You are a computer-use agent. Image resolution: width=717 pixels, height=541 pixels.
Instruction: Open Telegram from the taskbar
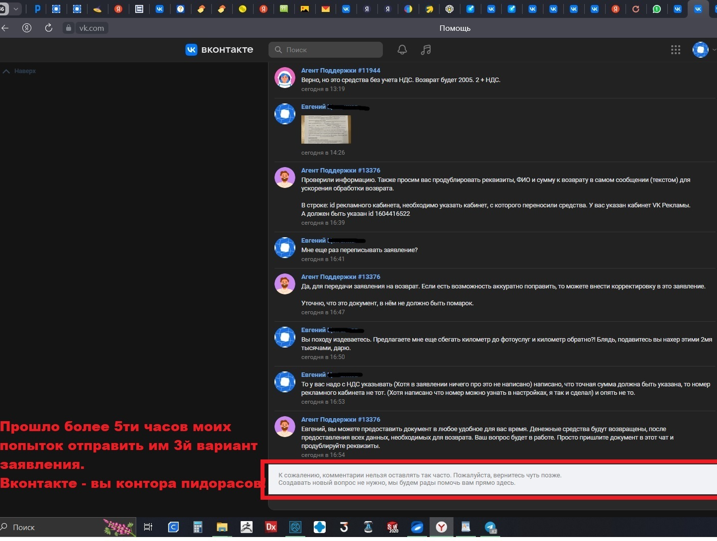(491, 527)
